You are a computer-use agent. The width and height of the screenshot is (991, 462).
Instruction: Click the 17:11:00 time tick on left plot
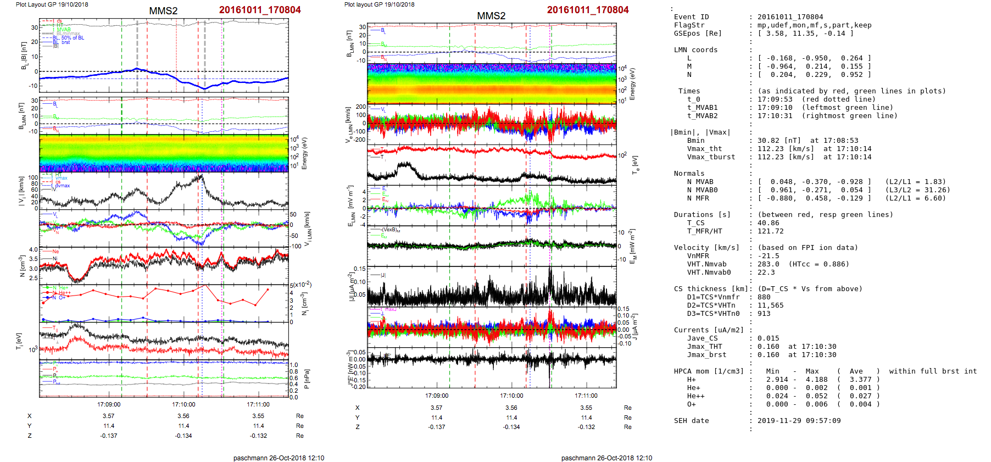(258, 404)
